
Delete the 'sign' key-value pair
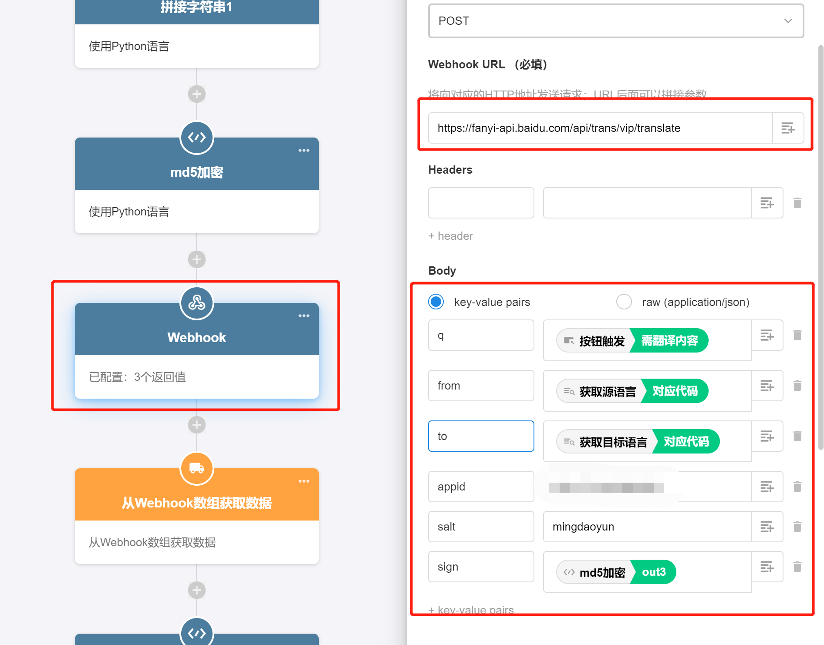coord(797,567)
